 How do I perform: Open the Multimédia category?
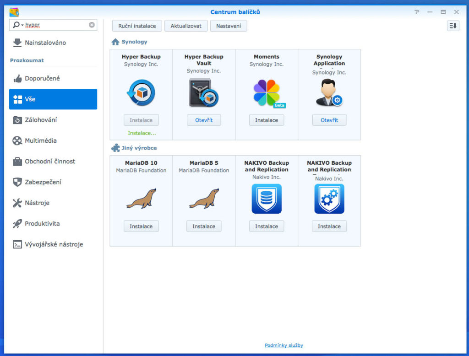53,140
